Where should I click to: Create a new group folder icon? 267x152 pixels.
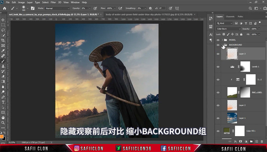pyautogui.click(x=251, y=142)
